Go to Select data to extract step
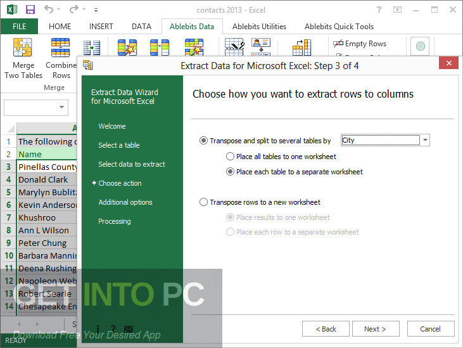Image resolution: width=463 pixels, height=348 pixels. [x=132, y=164]
